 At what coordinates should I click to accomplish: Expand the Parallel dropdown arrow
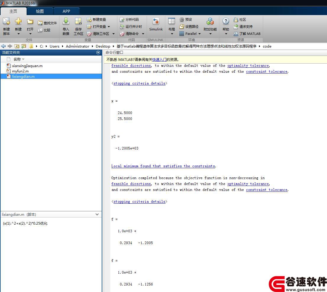tap(199, 34)
